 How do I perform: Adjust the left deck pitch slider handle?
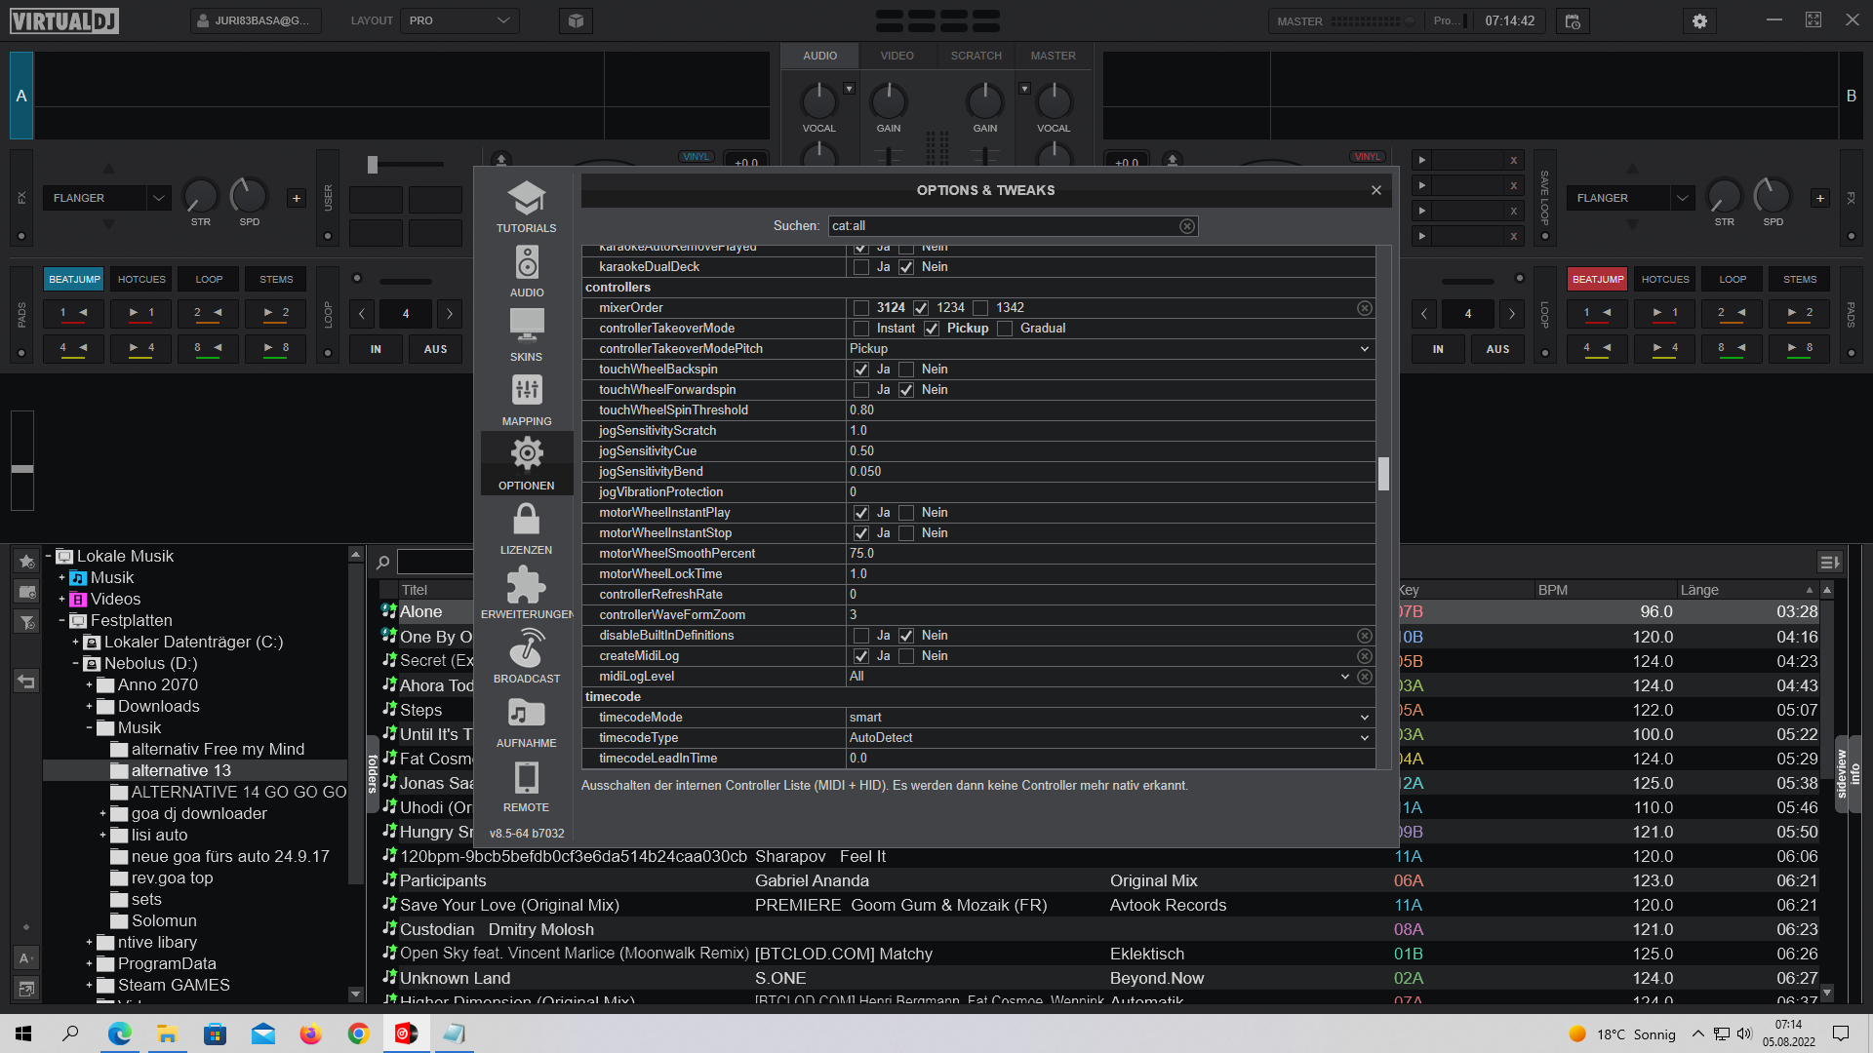[x=21, y=470]
